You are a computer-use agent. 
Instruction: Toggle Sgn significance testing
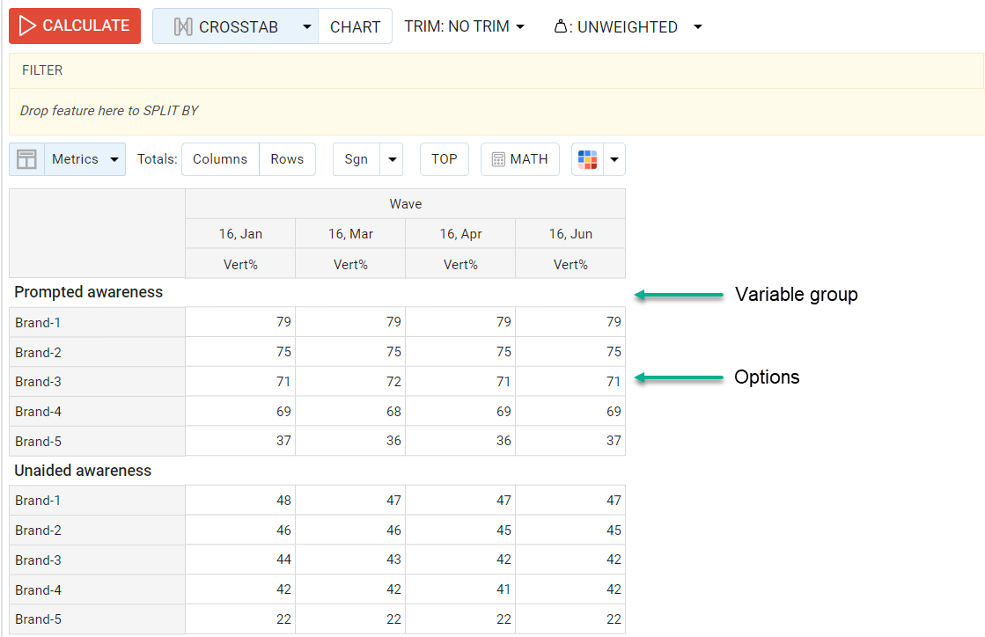356,159
